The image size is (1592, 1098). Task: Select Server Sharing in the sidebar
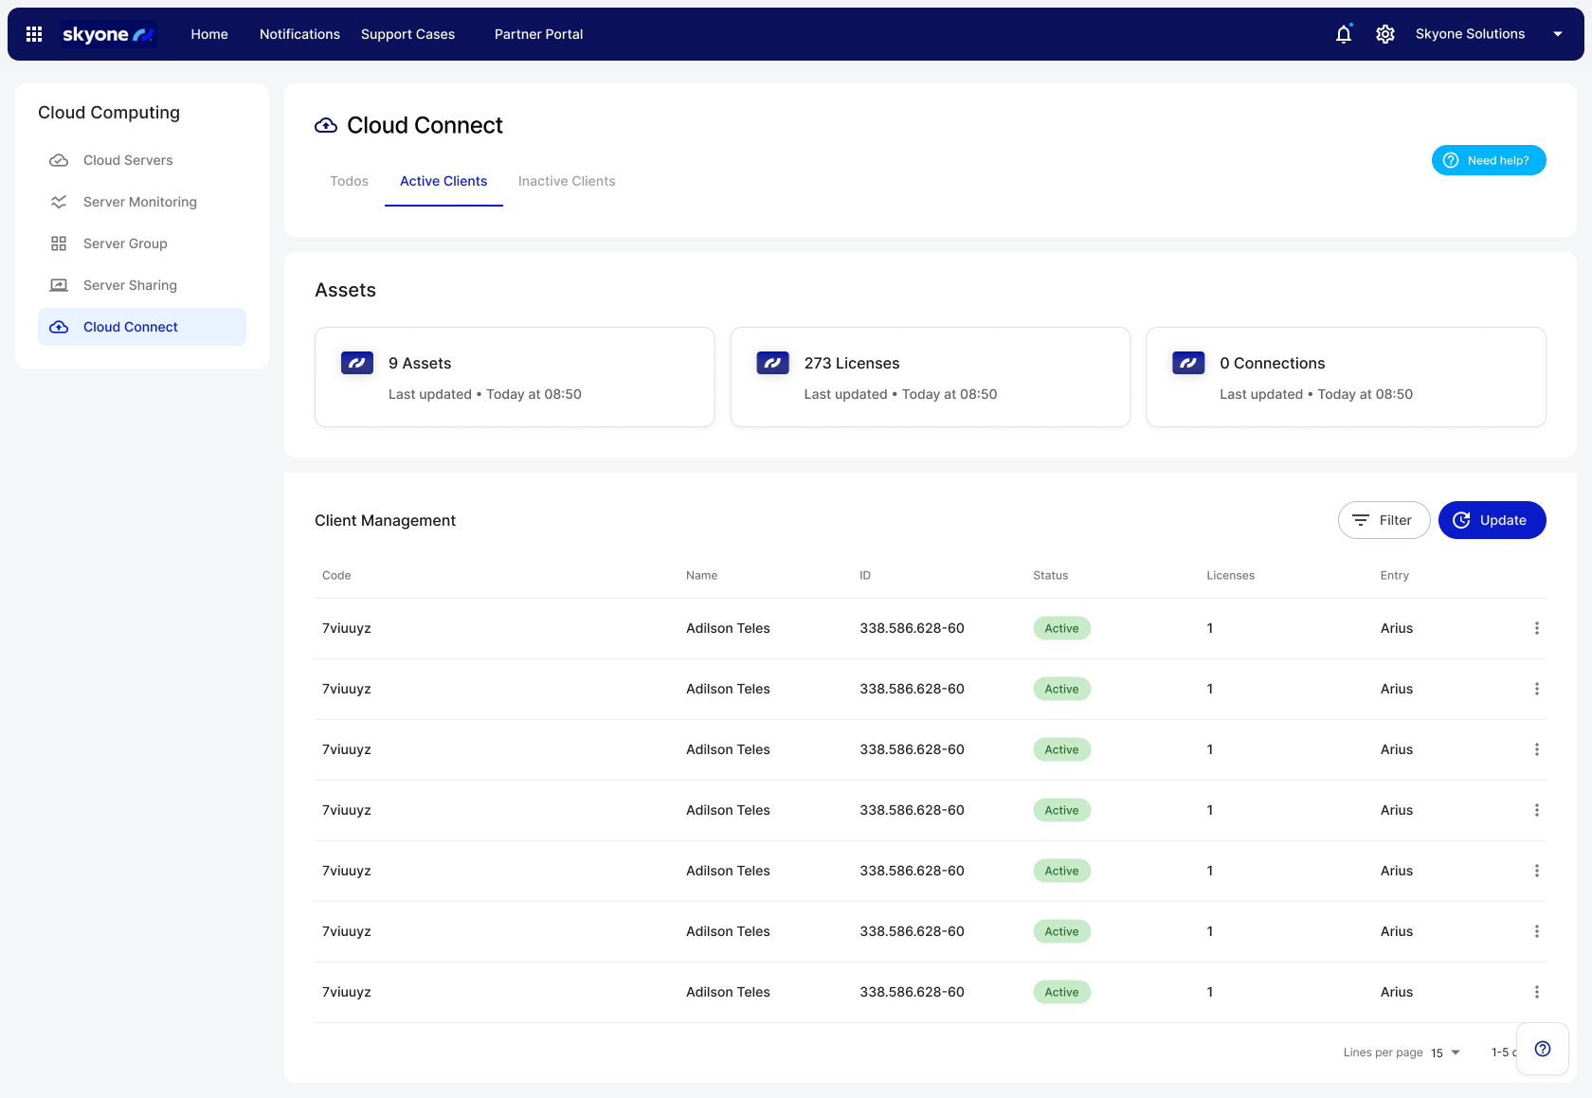tap(130, 285)
